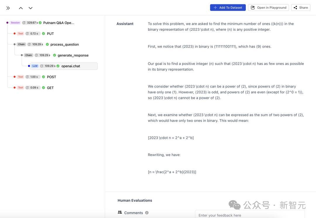Click the Share button
Viewport: 316px width, 218px height.
click(x=300, y=8)
